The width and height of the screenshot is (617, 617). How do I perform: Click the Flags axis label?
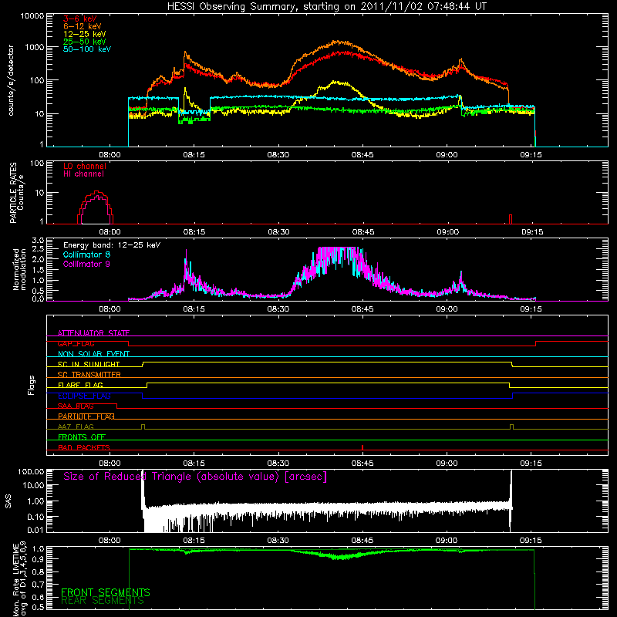pyautogui.click(x=32, y=385)
